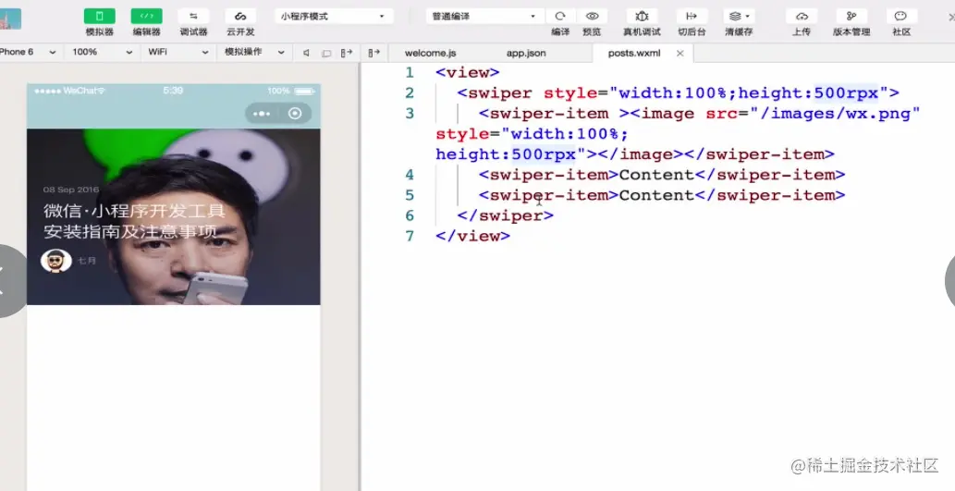Click the swiper banner image in simulator
955x491 pixels.
coord(174,217)
